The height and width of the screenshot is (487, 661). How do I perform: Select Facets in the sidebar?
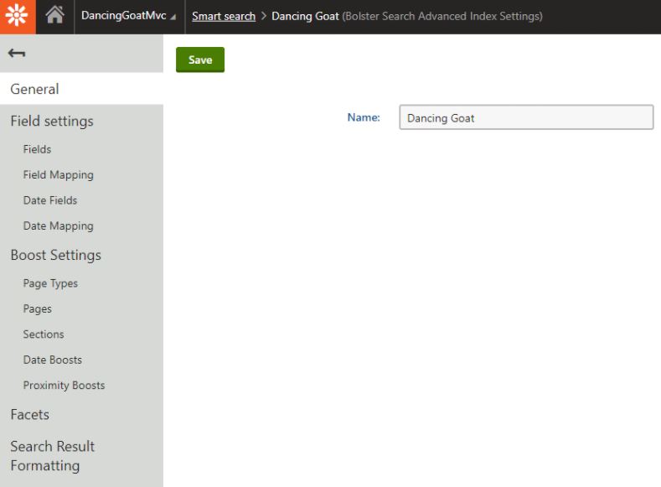(x=30, y=414)
